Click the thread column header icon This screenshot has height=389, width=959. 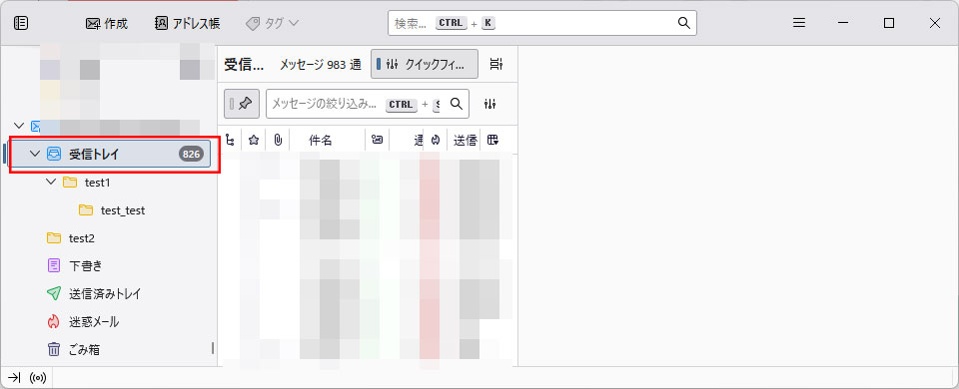coord(230,140)
